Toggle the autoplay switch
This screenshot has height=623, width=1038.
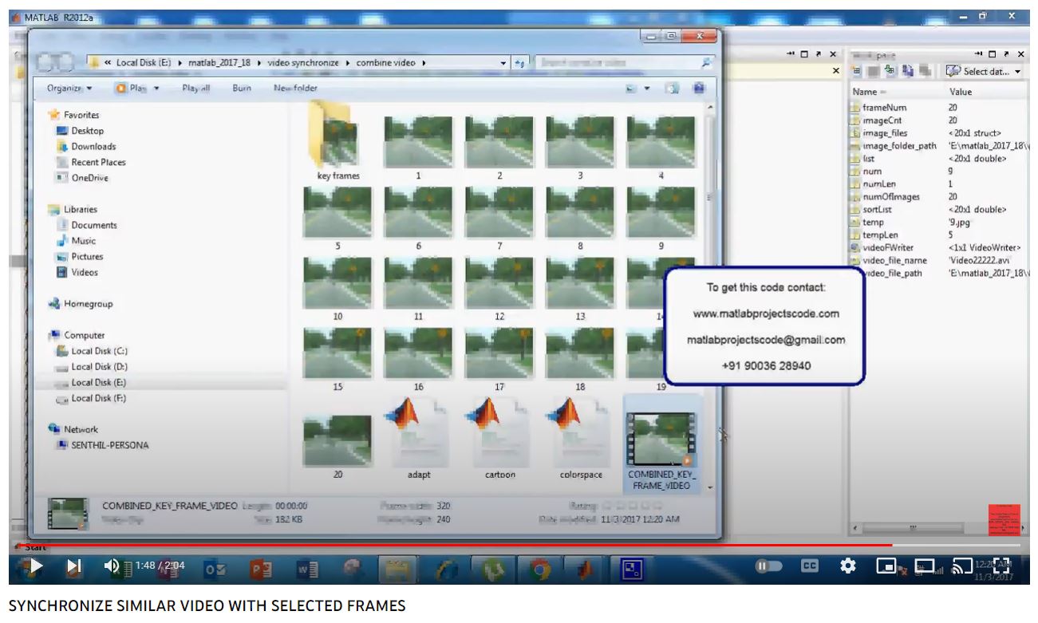765,566
